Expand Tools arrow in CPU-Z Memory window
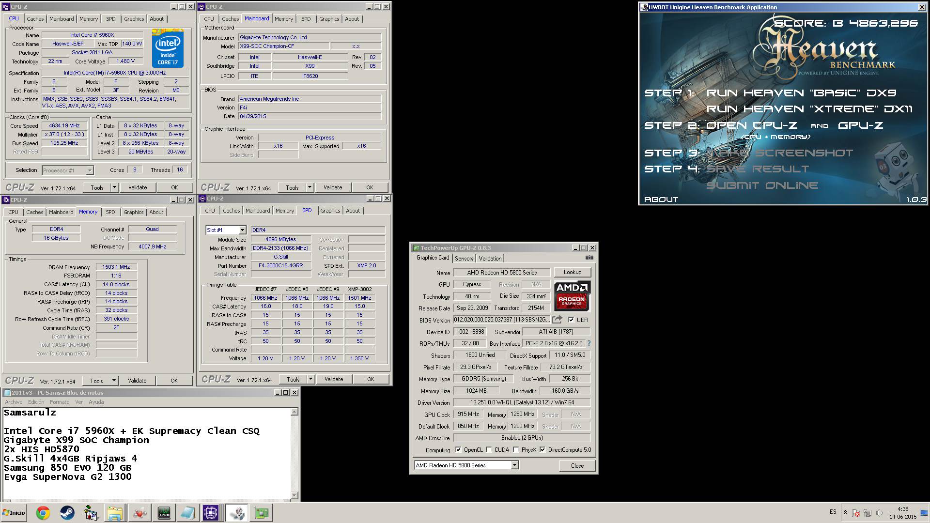The width and height of the screenshot is (930, 523). tap(114, 381)
